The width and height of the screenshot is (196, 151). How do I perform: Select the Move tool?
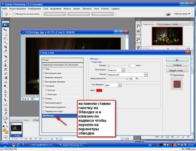(5, 30)
